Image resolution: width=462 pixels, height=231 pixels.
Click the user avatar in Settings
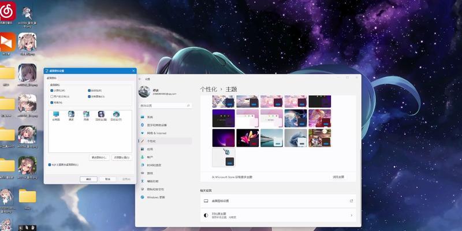[x=144, y=92]
